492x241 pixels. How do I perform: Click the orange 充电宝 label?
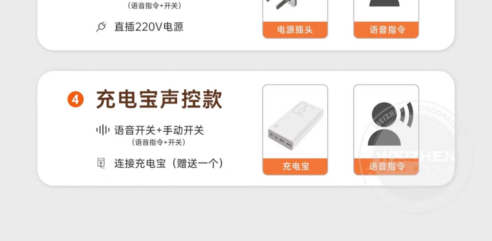295,167
